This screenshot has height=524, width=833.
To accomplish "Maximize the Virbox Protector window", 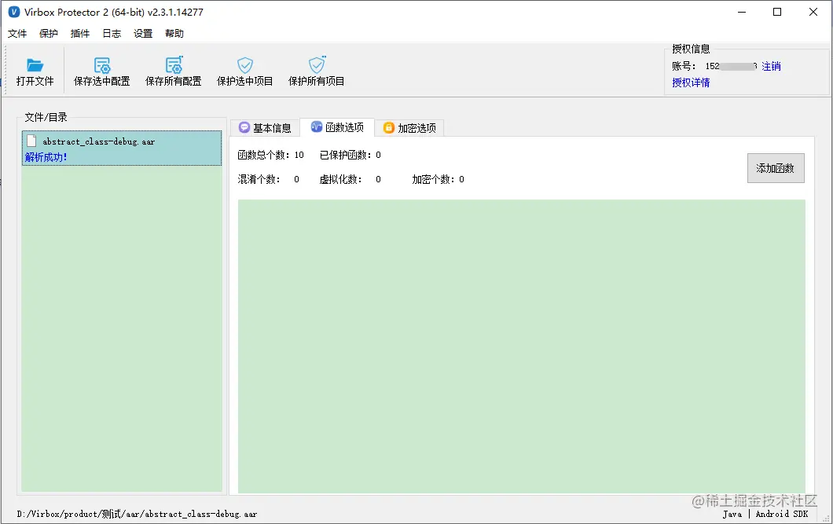I will (777, 12).
